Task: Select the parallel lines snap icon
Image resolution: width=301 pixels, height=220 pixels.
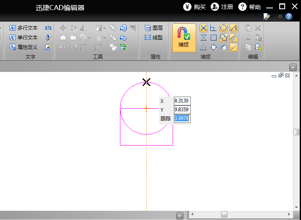Action: pyautogui.click(x=234, y=38)
